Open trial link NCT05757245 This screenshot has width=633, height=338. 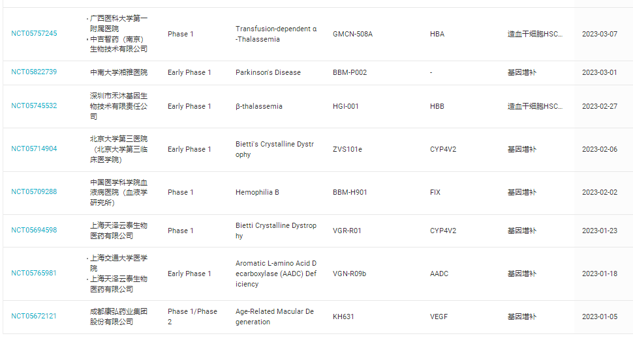point(34,34)
